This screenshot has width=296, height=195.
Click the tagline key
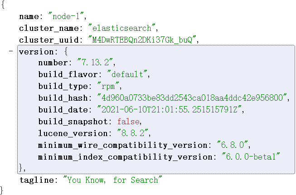tap(36, 180)
